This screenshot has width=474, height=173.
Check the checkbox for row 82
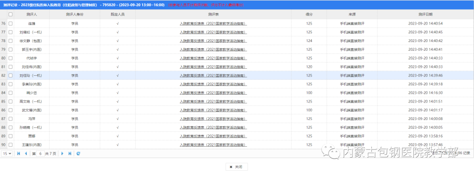tap(11, 75)
